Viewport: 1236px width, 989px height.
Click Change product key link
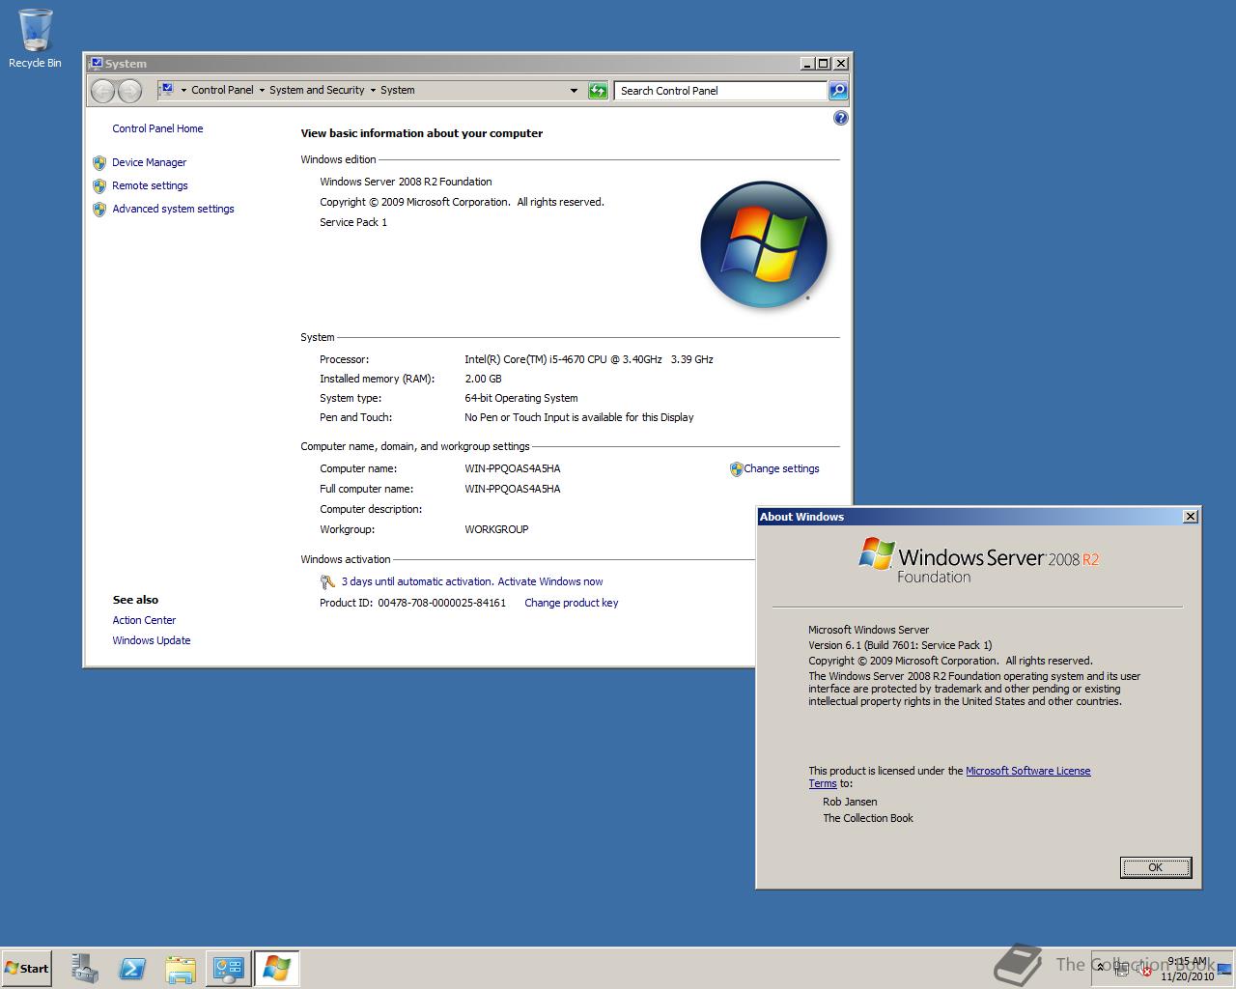coord(571,604)
